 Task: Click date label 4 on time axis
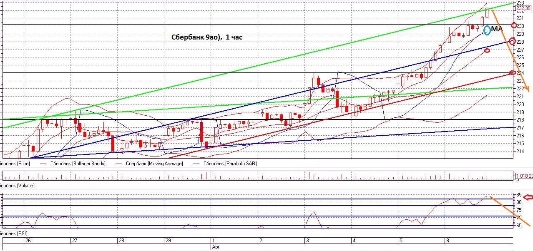click(x=354, y=241)
